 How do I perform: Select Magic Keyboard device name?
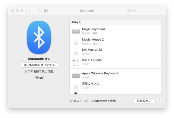click(94, 29)
